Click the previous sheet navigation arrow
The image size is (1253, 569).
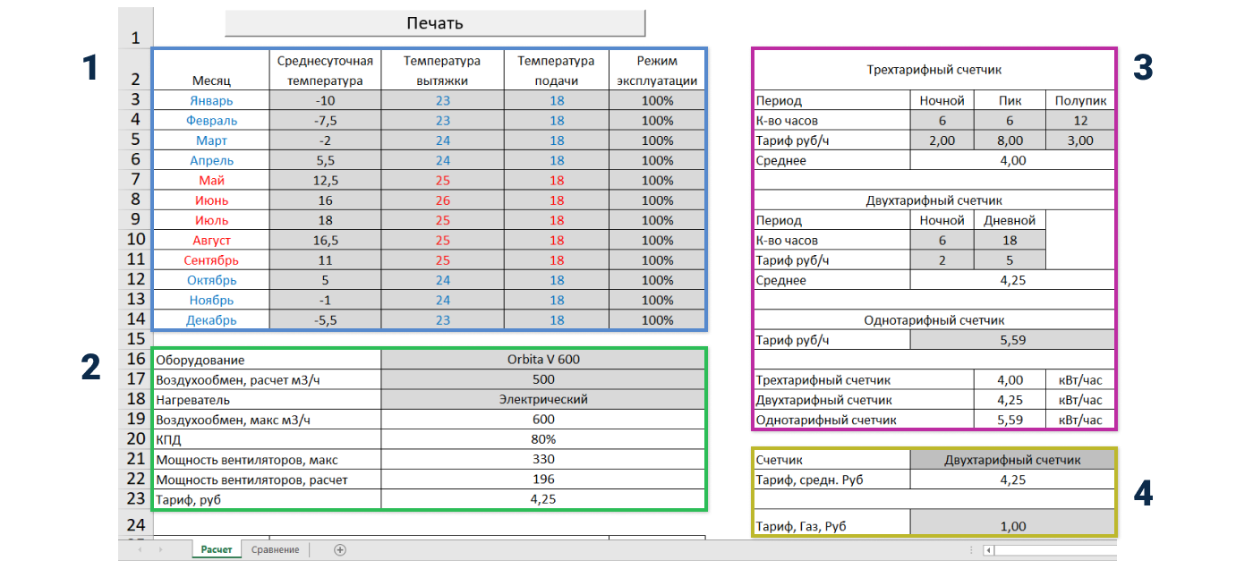click(139, 550)
